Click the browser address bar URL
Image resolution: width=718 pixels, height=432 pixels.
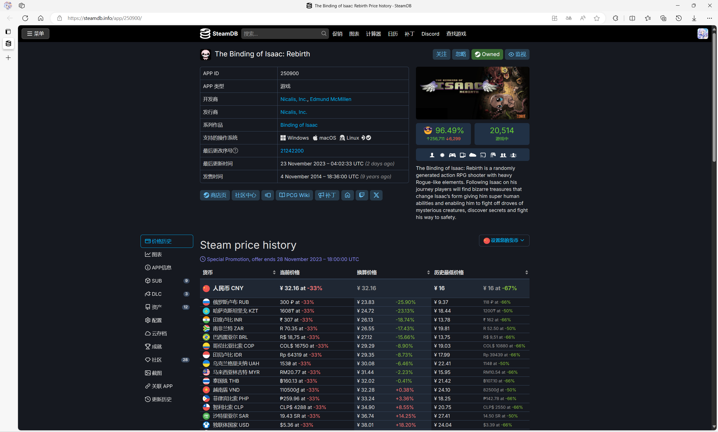click(105, 18)
